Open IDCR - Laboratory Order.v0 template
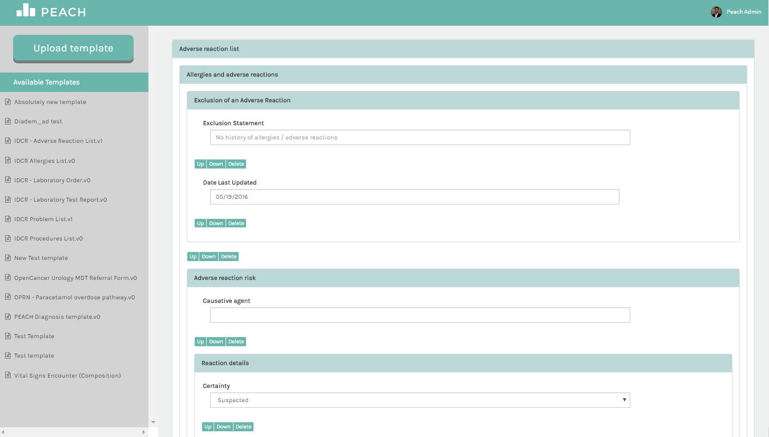 click(x=52, y=181)
